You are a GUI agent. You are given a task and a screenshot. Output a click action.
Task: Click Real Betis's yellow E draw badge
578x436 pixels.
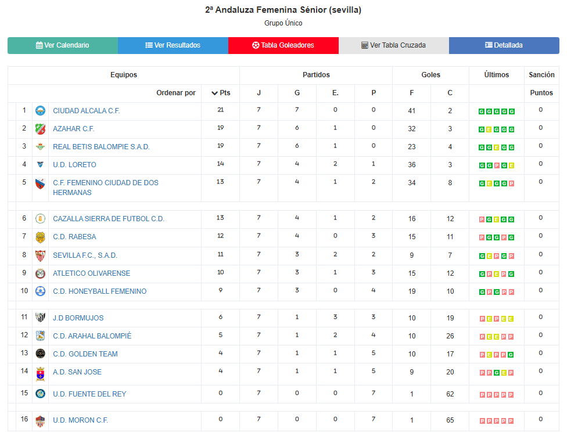497,148
